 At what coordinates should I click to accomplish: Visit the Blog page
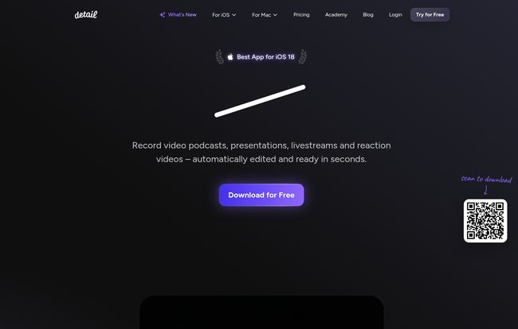click(x=368, y=15)
